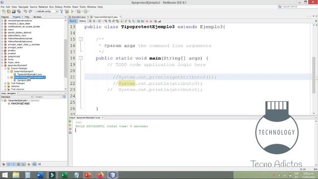This screenshot has width=318, height=179.
Task: Toggle the Show Non-Public Members filter
Action: pyautogui.click(x=19, y=164)
